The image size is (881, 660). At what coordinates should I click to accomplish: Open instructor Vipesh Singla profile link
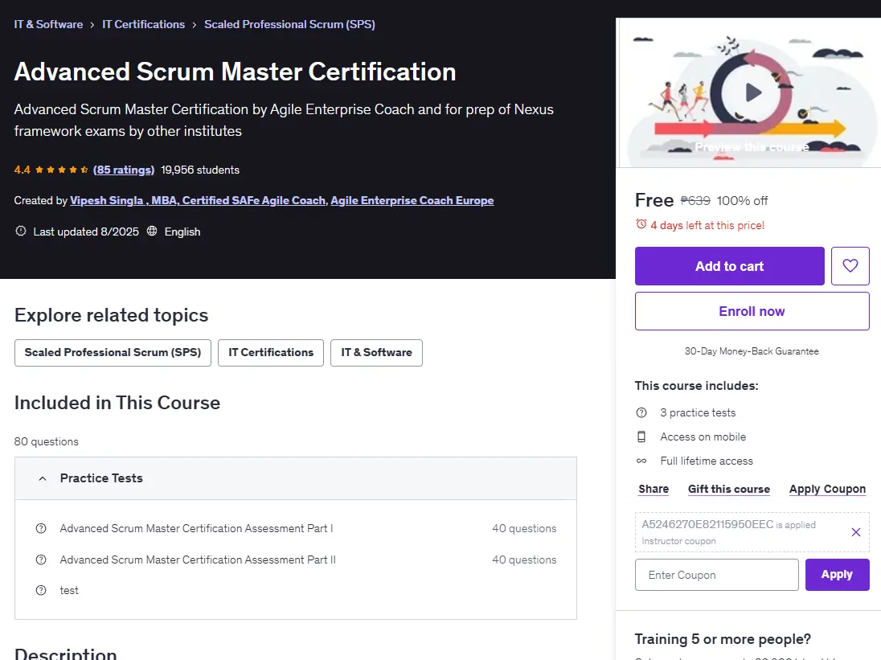(x=198, y=200)
